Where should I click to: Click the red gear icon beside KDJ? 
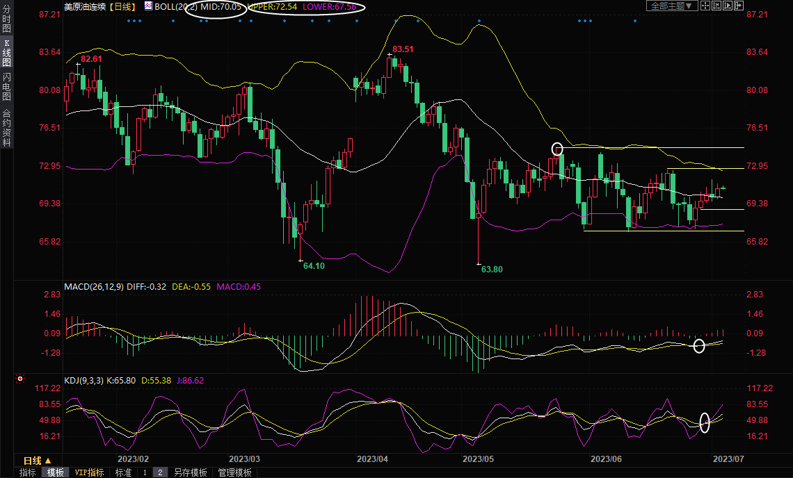(x=19, y=379)
